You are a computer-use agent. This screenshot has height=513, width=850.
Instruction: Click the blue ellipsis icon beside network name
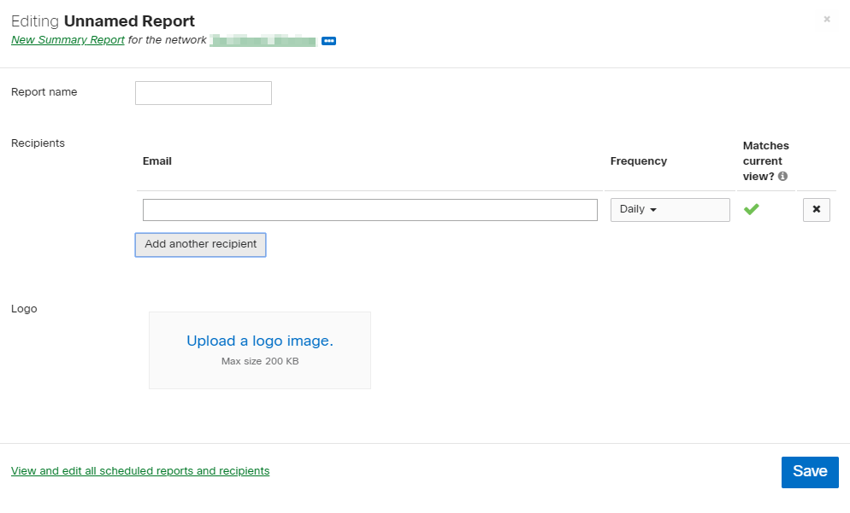[x=328, y=41]
